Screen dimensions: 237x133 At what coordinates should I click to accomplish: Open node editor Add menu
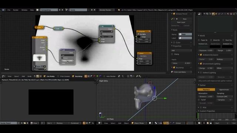[x=23, y=76]
